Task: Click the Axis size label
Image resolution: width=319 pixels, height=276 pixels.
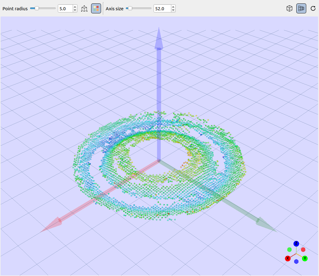Action: coord(114,9)
